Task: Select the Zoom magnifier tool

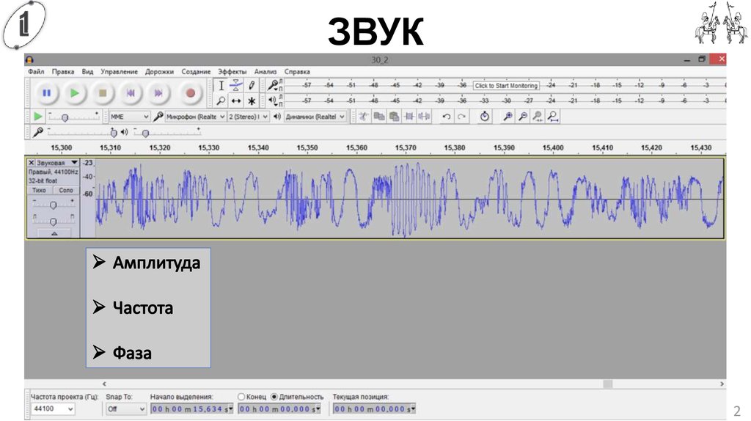Action: click(x=221, y=100)
